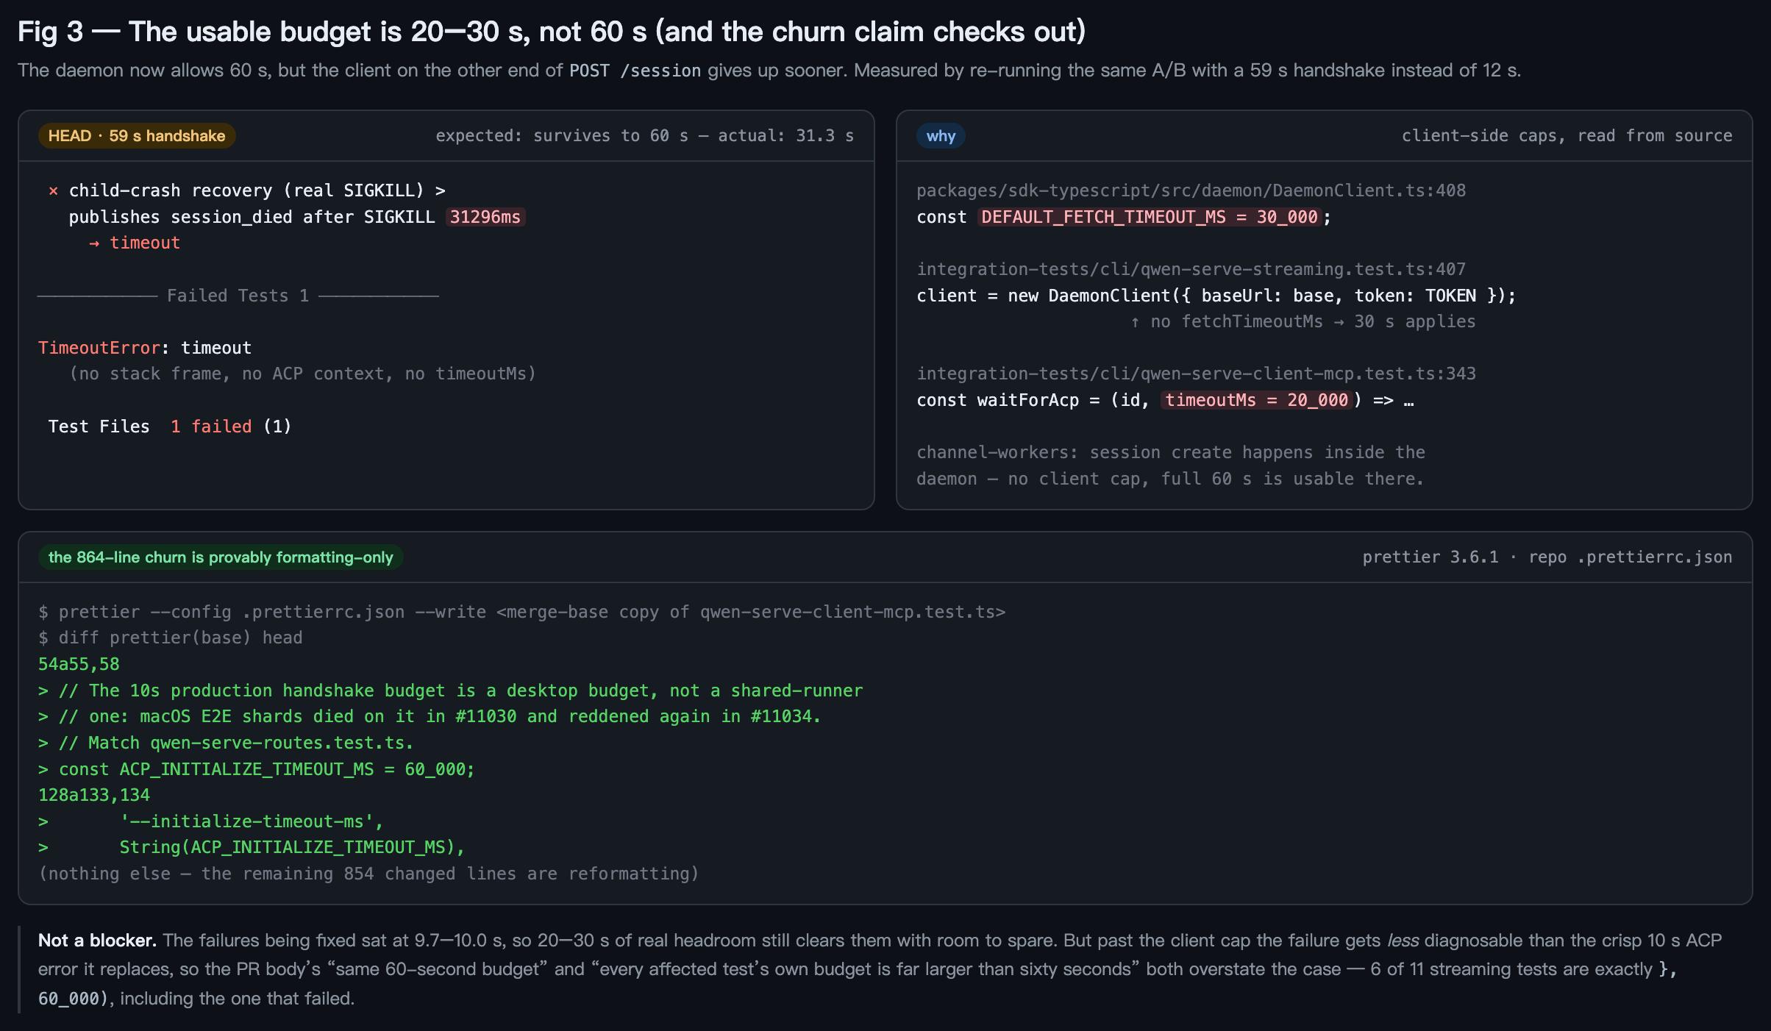Screen dimensions: 1771x1031
Task: Click the 54a55,58 diff hunk marker
Action: [x=79, y=664]
